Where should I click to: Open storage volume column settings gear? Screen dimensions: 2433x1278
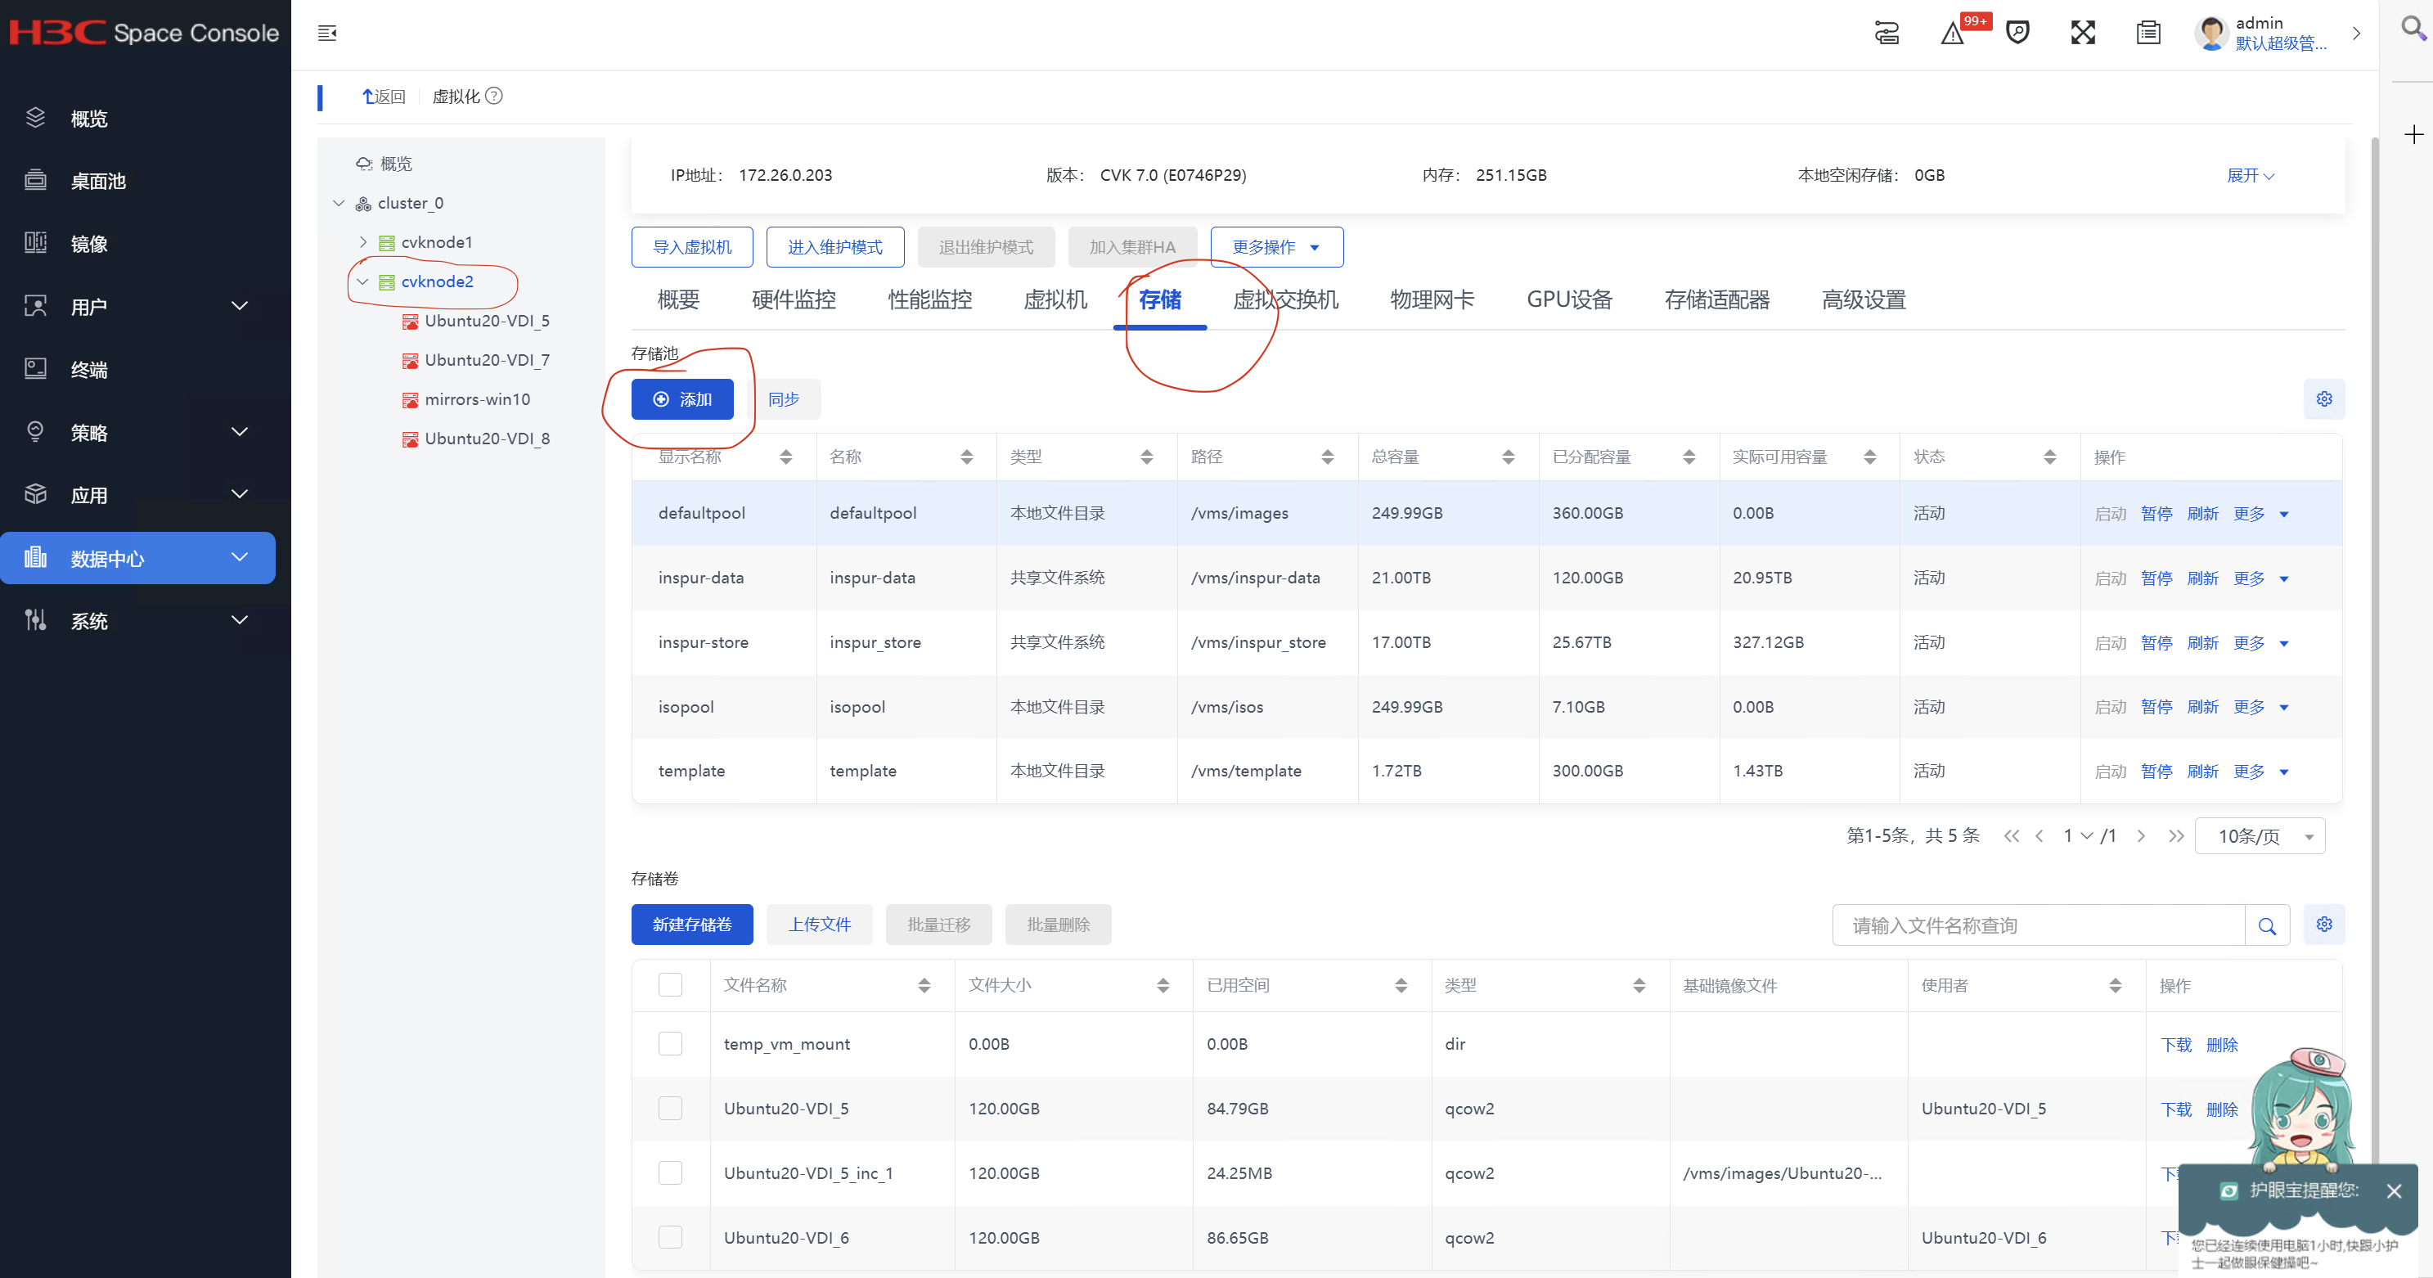coord(2323,924)
